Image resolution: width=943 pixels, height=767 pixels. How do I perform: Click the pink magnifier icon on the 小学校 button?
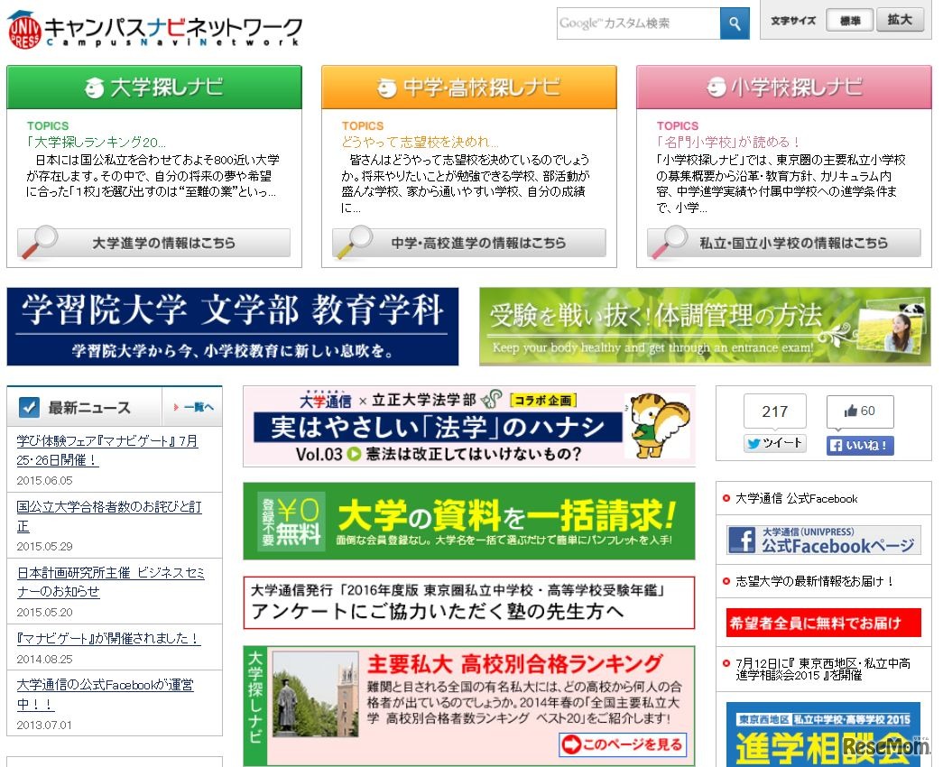coord(670,241)
